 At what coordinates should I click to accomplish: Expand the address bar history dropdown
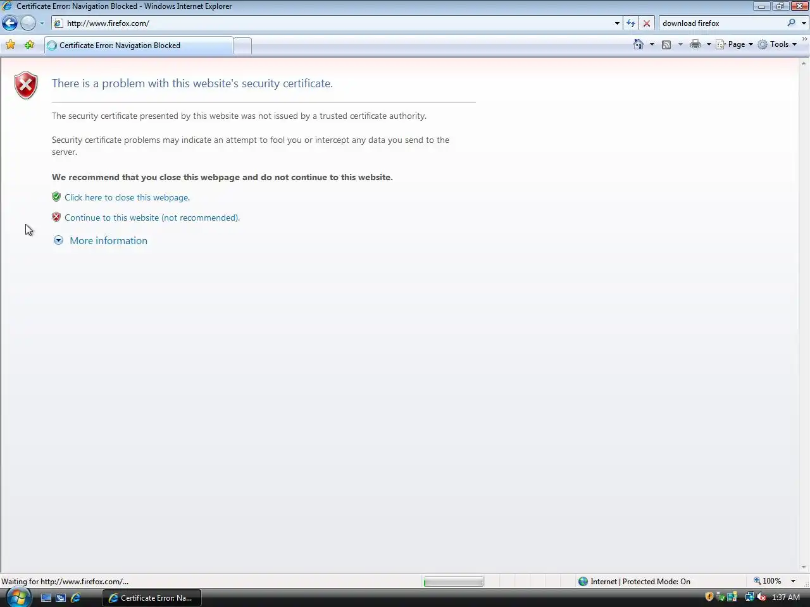(617, 23)
